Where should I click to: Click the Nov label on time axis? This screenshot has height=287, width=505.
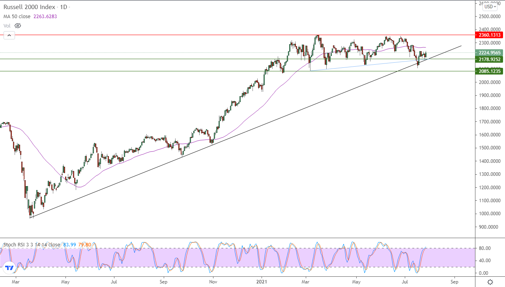tap(213, 282)
